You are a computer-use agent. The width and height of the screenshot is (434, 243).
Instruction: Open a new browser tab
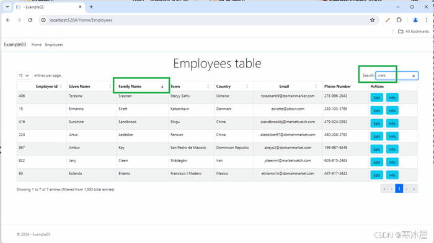[91, 7]
